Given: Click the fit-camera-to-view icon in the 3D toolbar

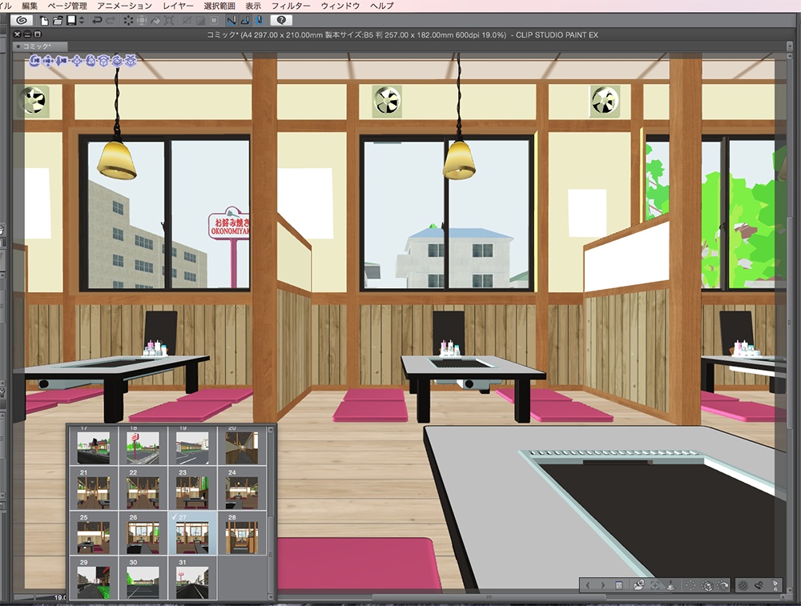Looking at the screenshot, I should pyautogui.click(x=654, y=585).
